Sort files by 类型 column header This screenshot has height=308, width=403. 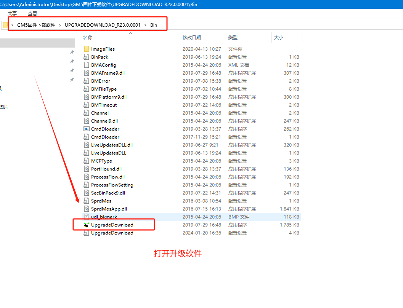coord(233,38)
